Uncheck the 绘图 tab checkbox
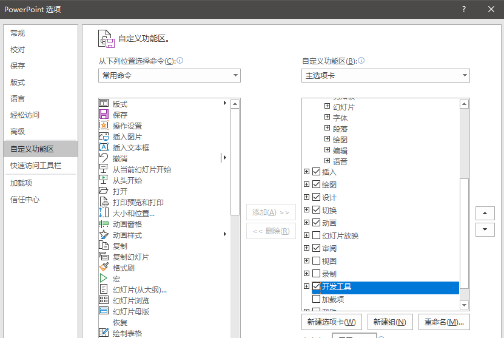This screenshot has height=338, width=504. tap(316, 184)
